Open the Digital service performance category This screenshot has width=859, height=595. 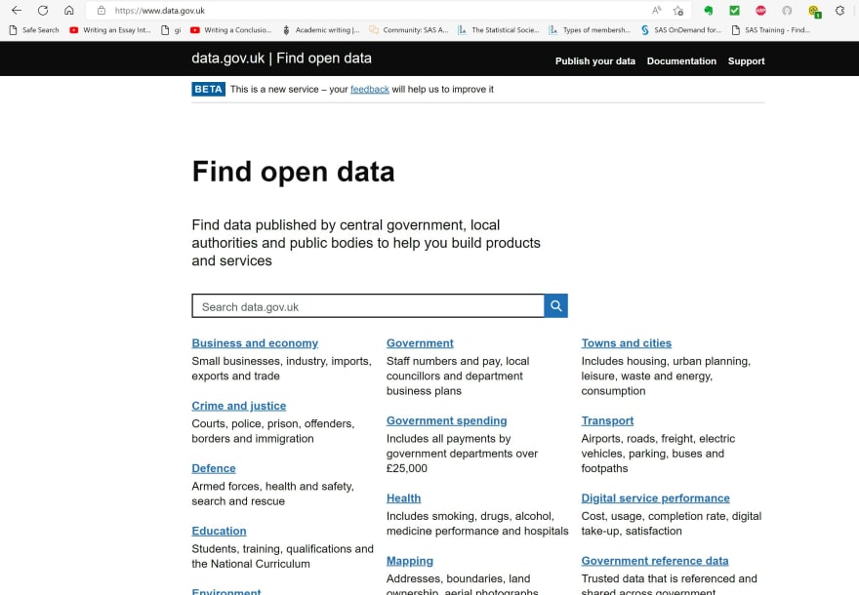coord(655,498)
